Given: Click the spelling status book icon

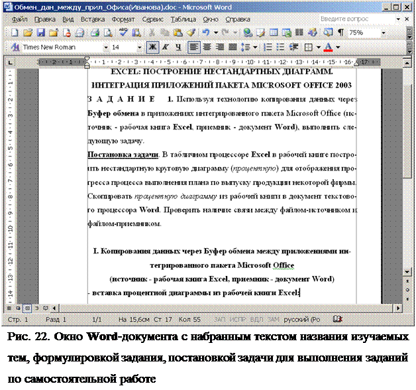Looking at the screenshot, I should click(x=337, y=319).
